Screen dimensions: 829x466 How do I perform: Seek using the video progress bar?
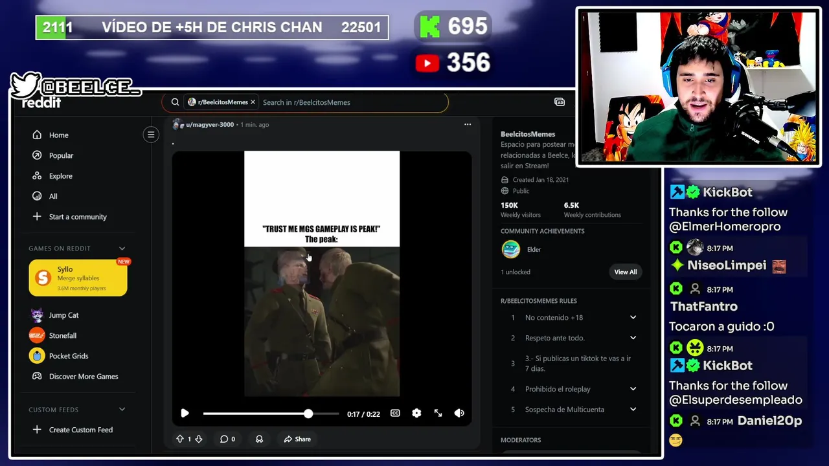(x=271, y=413)
